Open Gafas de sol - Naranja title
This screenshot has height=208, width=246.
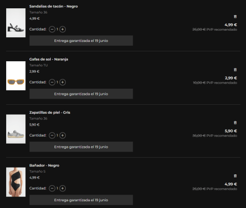pyautogui.click(x=49, y=59)
